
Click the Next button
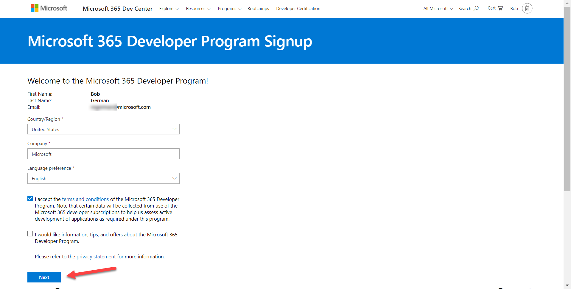44,277
